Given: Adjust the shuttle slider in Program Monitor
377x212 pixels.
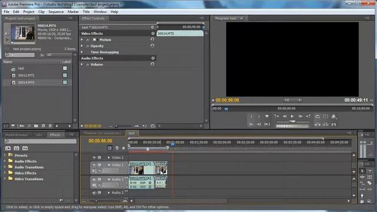Looking at the screenshot, I should click(292, 121).
